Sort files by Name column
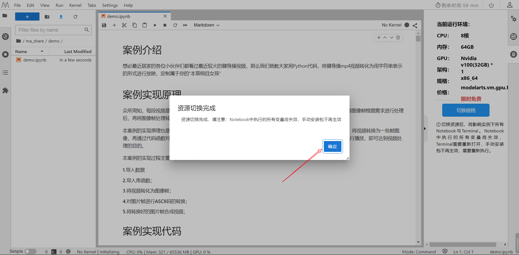Screen dimensions: 519x255 pyautogui.click(x=30, y=51)
